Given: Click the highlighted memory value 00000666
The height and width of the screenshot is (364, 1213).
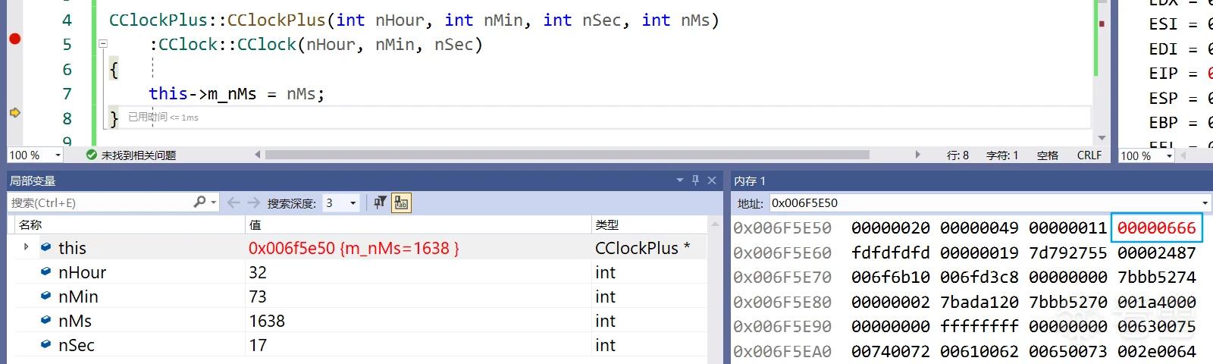Looking at the screenshot, I should pyautogui.click(x=1156, y=227).
